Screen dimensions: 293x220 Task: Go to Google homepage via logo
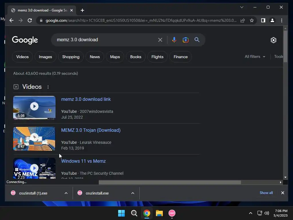(x=25, y=40)
